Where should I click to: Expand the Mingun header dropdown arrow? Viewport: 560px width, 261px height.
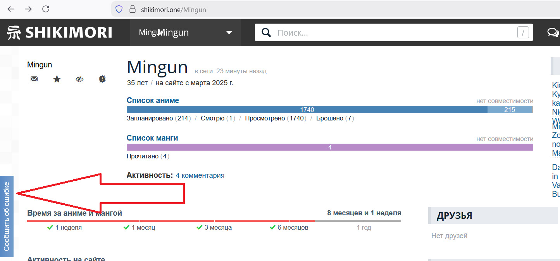[229, 33]
